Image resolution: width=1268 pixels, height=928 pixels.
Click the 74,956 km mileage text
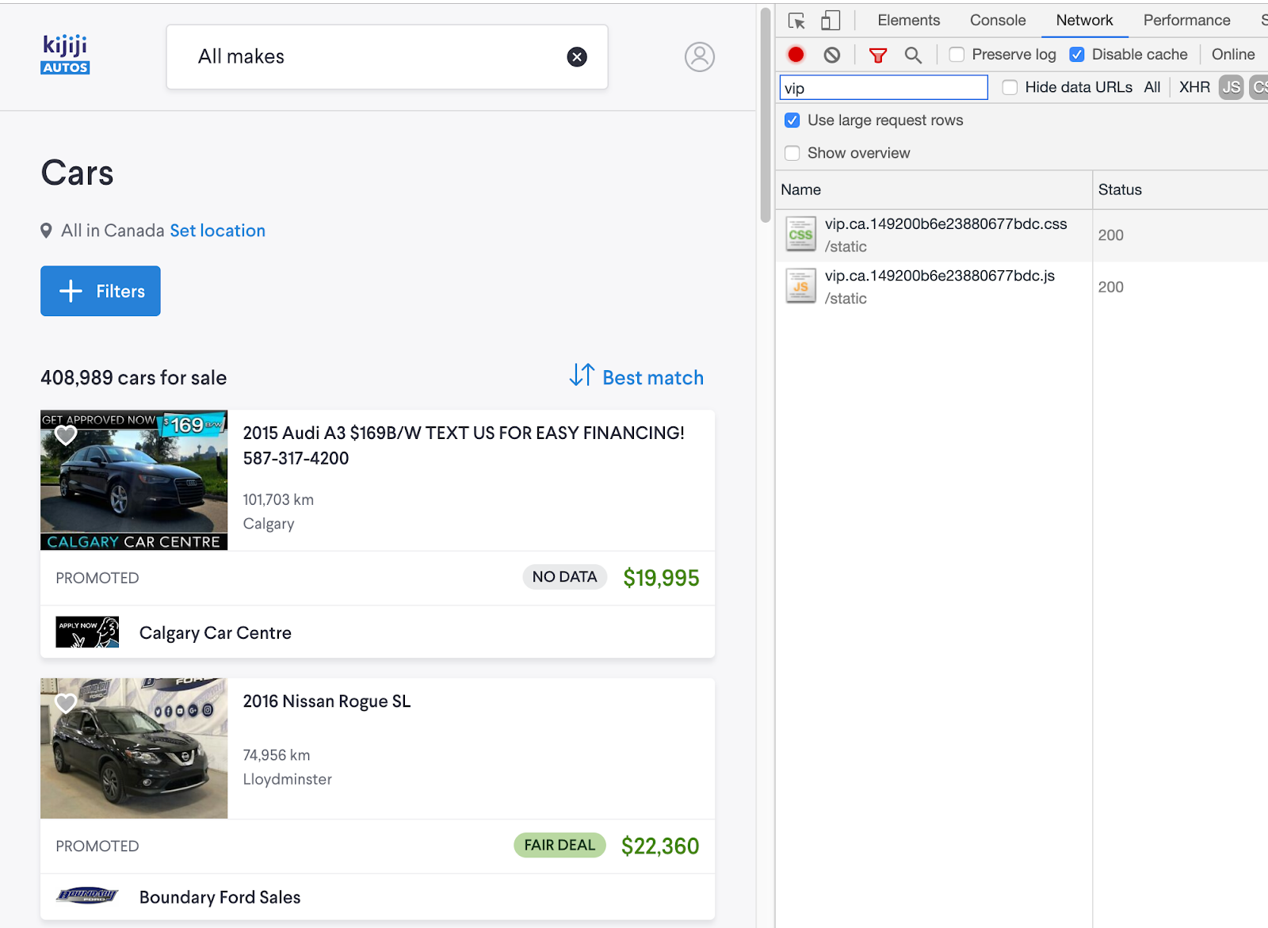[277, 755]
